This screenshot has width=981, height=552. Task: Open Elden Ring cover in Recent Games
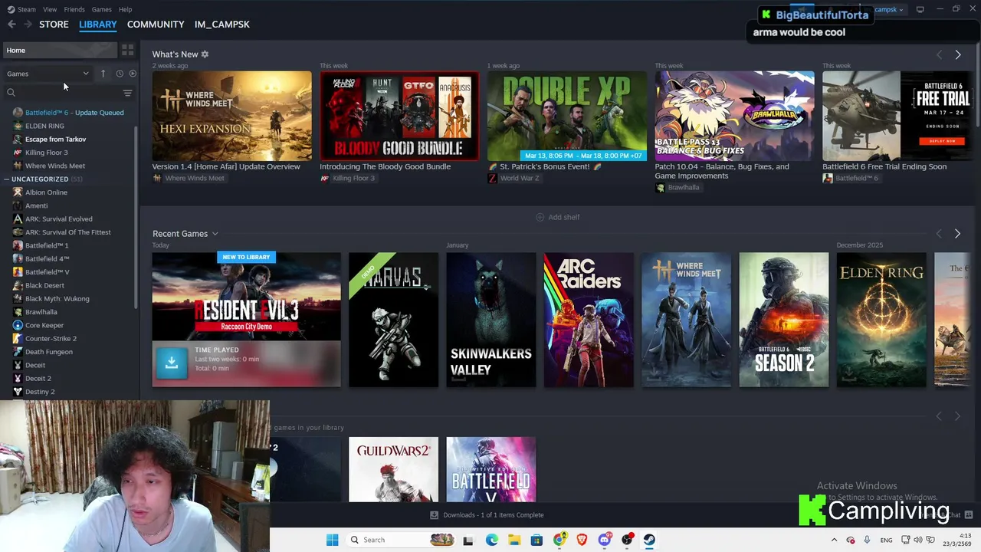pyautogui.click(x=881, y=320)
